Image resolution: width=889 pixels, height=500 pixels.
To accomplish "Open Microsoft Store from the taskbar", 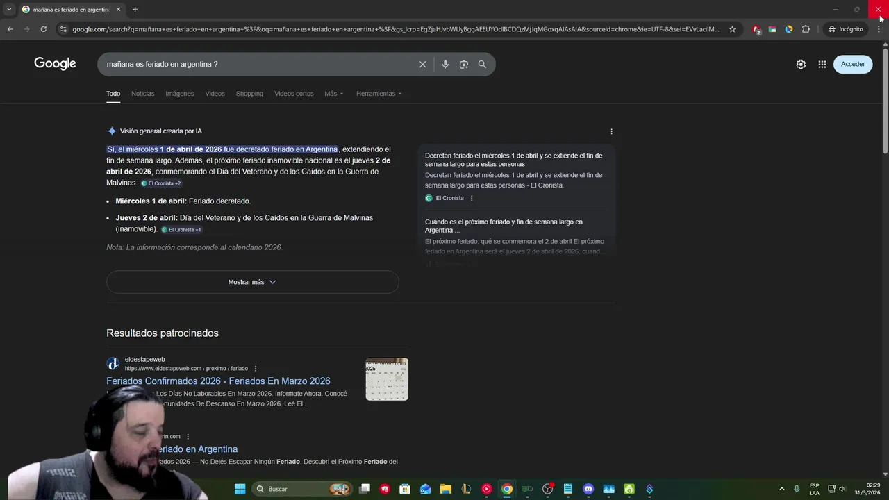I will tap(405, 489).
